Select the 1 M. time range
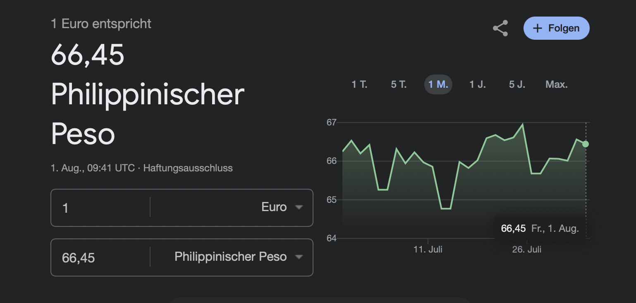The height and width of the screenshot is (303, 636). click(x=438, y=84)
